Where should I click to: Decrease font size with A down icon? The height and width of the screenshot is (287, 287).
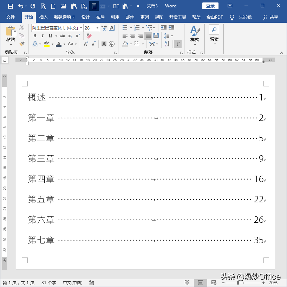click(93, 44)
